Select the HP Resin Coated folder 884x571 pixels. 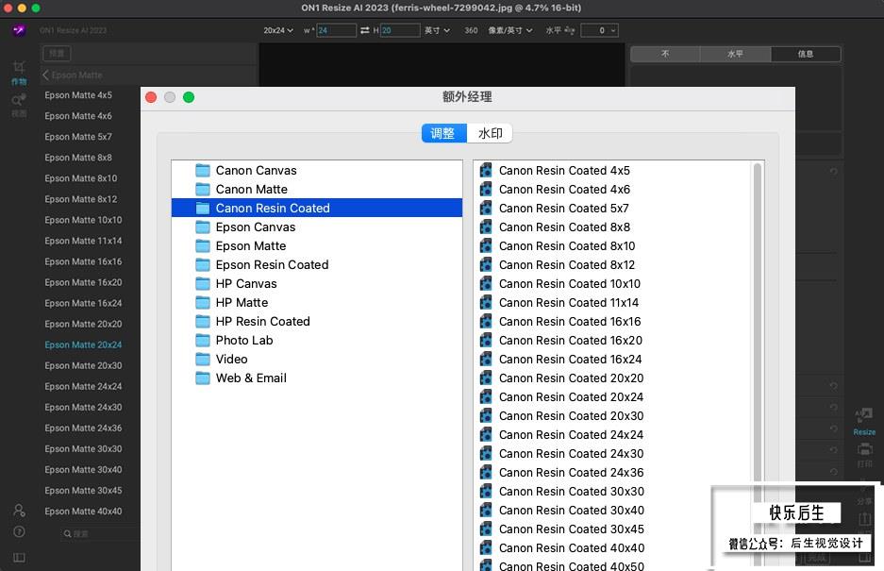[x=316, y=322]
